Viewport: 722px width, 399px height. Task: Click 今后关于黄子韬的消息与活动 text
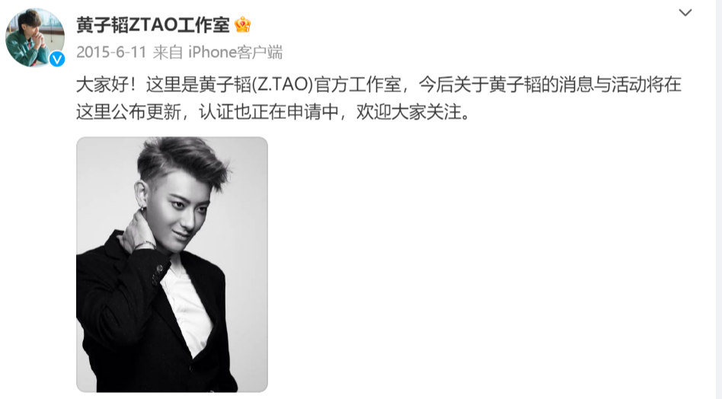tap(532, 85)
